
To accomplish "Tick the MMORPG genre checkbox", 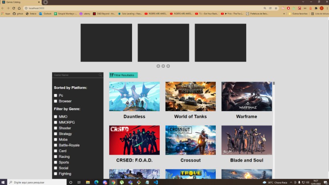I will point(56,122).
